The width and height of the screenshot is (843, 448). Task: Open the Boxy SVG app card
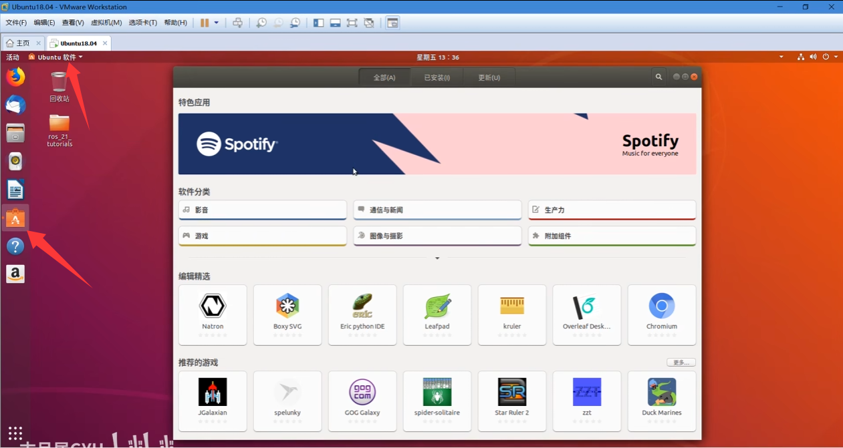pos(287,315)
